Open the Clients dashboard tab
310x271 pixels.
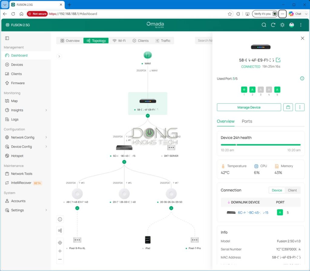tap(140, 41)
